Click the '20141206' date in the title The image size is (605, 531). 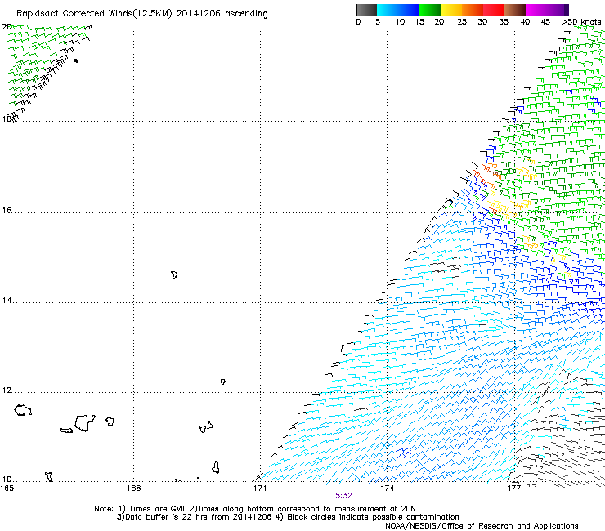(x=199, y=14)
